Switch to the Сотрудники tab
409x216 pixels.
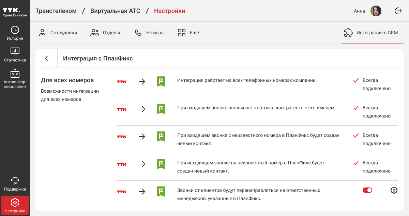pyautogui.click(x=58, y=33)
